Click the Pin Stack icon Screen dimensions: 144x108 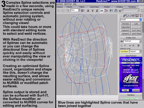122,41
